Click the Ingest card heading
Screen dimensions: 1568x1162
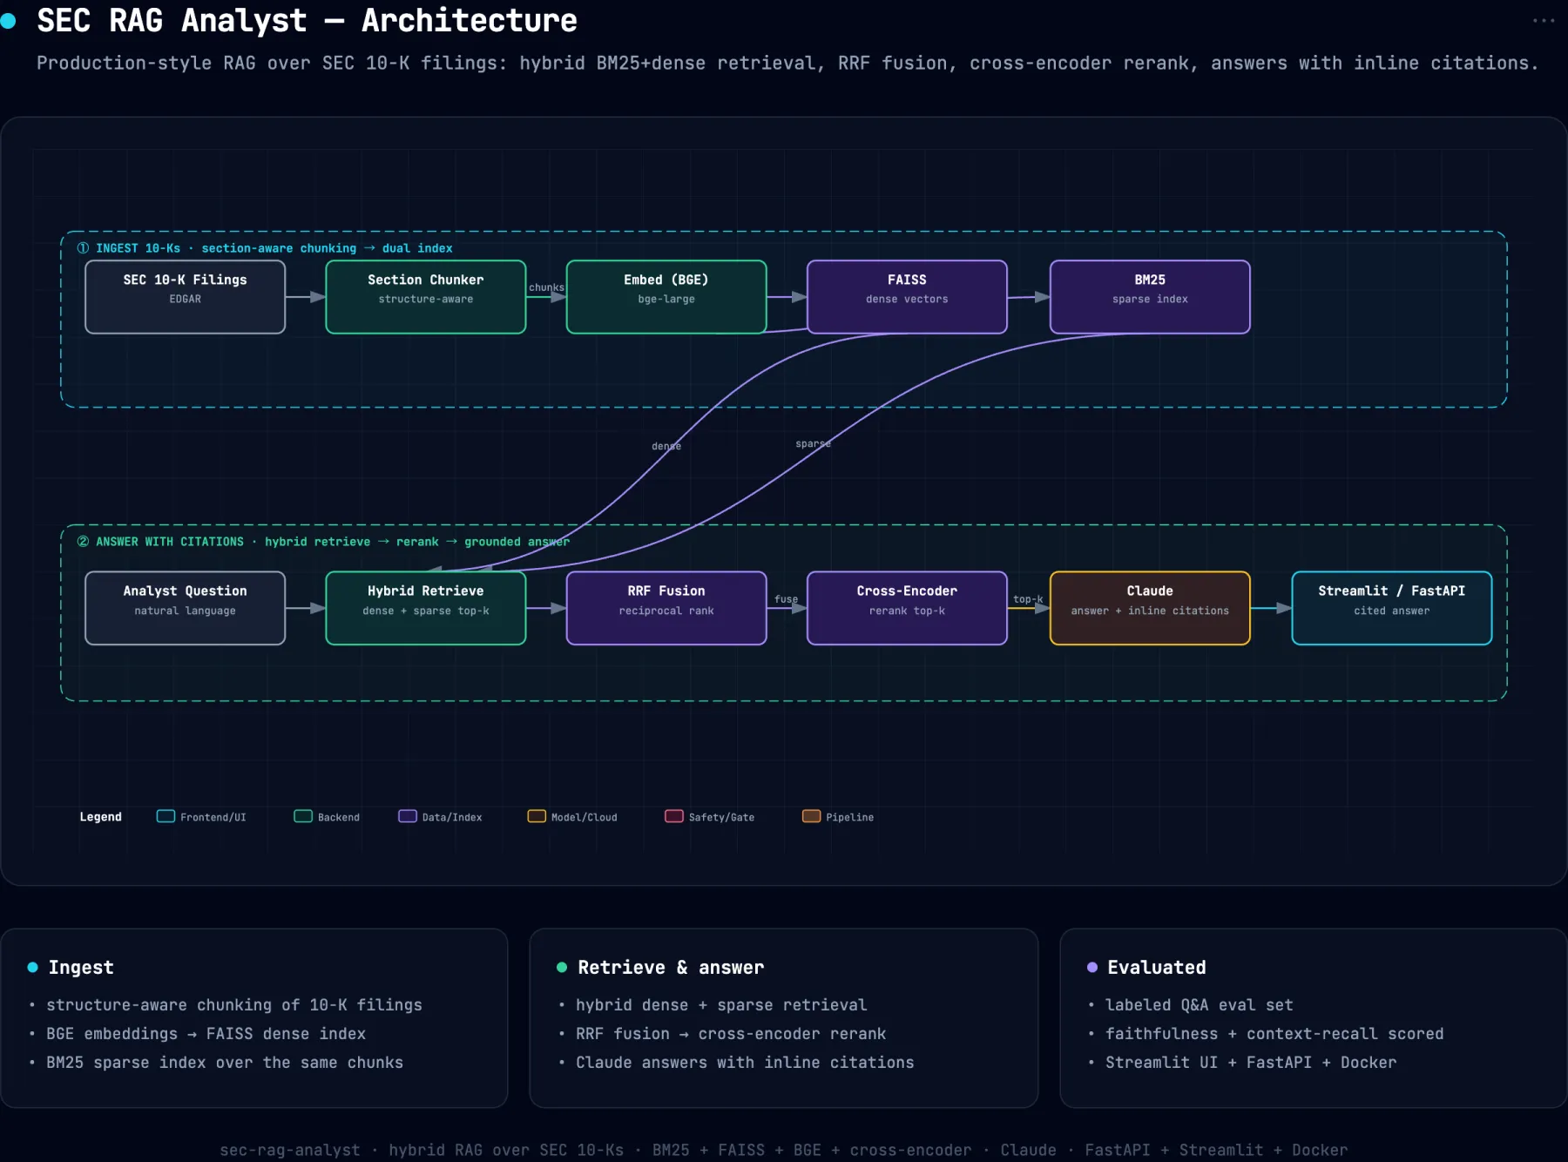pos(81,967)
